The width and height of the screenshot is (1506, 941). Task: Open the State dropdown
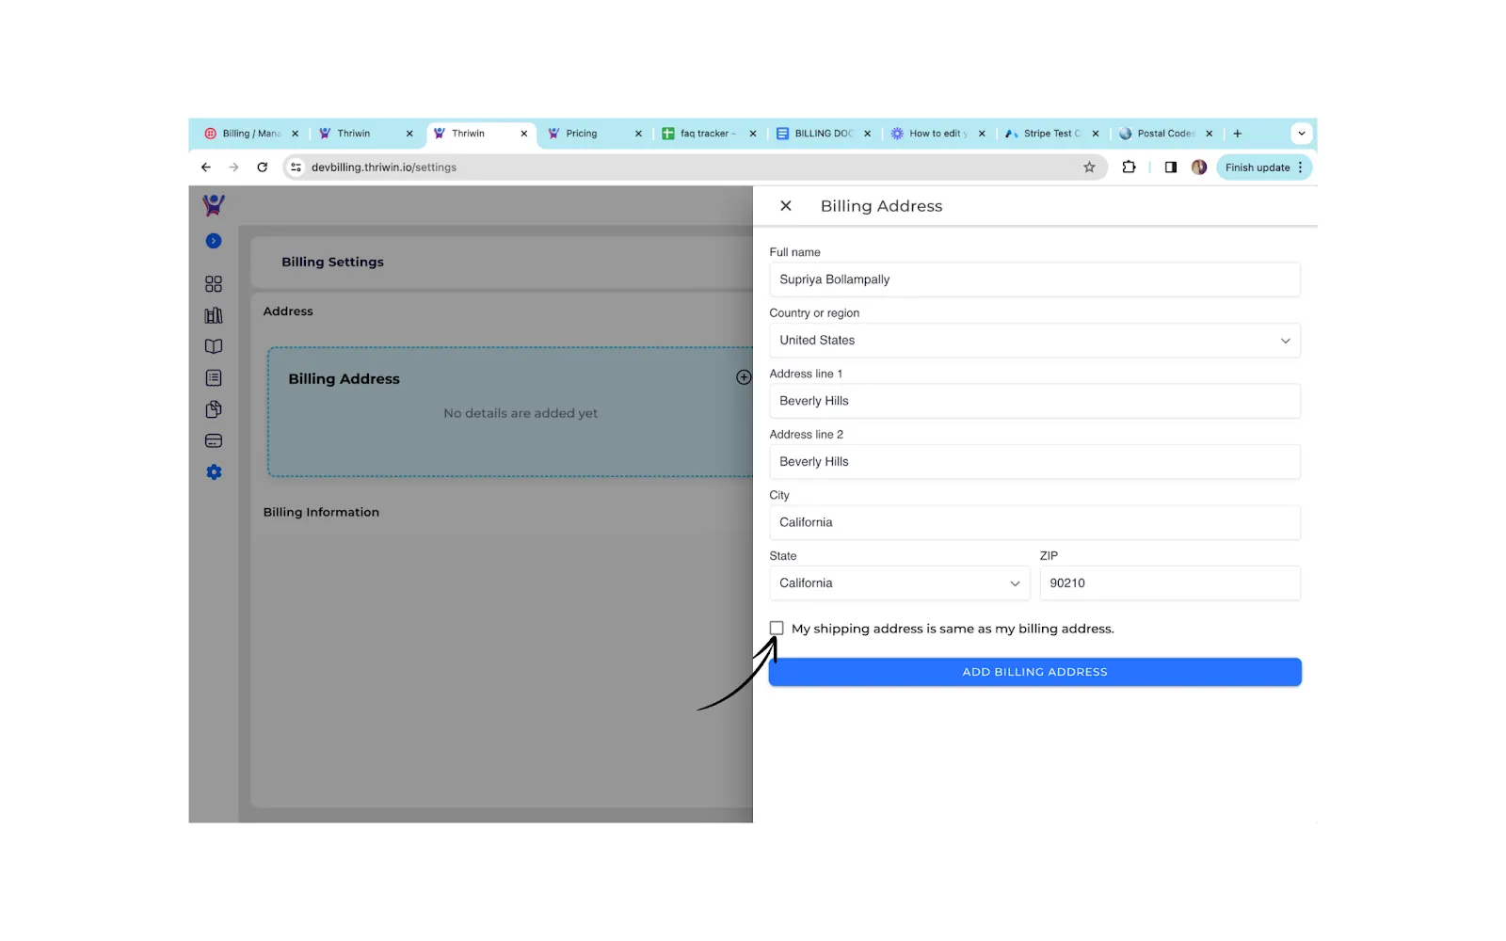pos(899,583)
